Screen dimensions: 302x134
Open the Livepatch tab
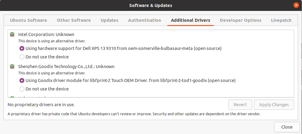[281, 20]
